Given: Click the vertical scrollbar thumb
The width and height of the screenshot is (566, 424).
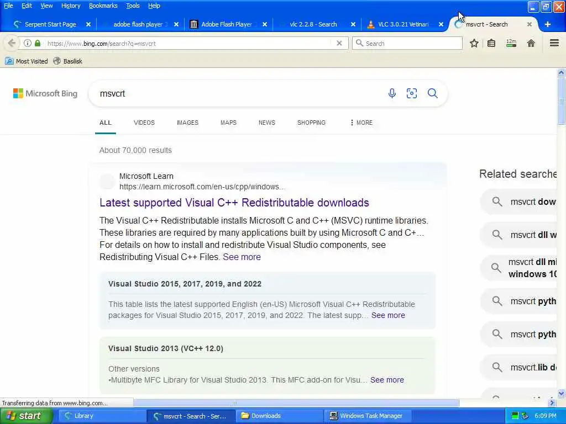Looking at the screenshot, I should (x=561, y=100).
